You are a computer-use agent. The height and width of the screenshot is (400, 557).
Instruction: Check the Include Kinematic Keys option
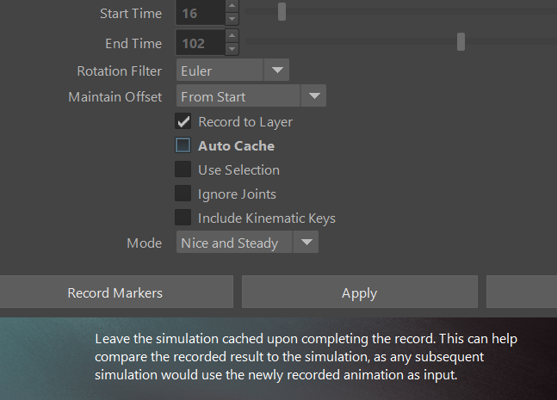(x=183, y=218)
